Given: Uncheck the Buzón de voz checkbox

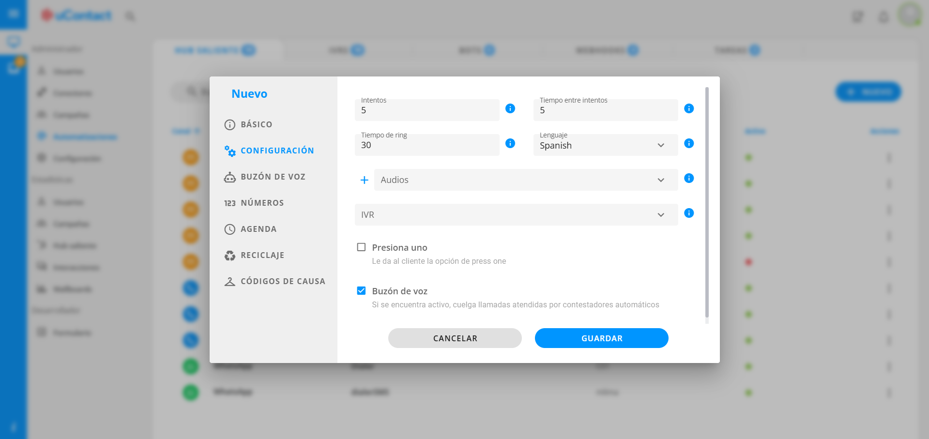Looking at the screenshot, I should pyautogui.click(x=361, y=291).
